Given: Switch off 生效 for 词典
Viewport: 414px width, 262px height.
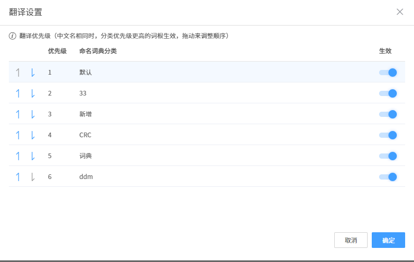Looking at the screenshot, I should click(388, 156).
